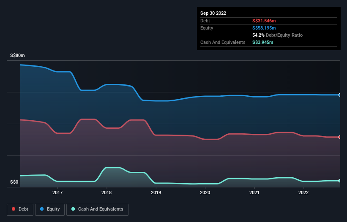Click the Debt label in tooltip
This screenshot has width=347, height=222.
click(x=205, y=21)
